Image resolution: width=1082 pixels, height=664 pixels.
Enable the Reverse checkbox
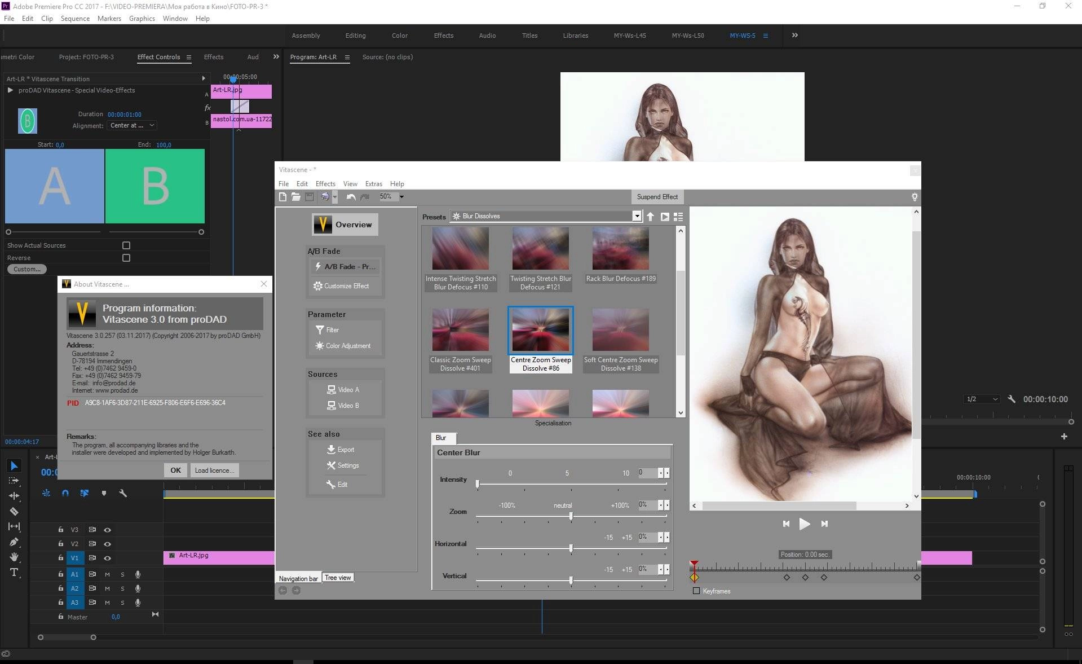point(126,258)
